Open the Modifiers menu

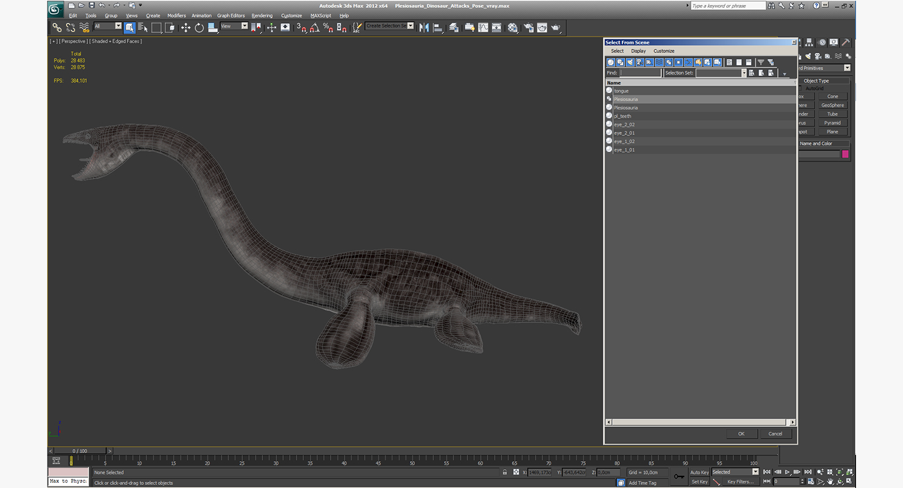(176, 16)
